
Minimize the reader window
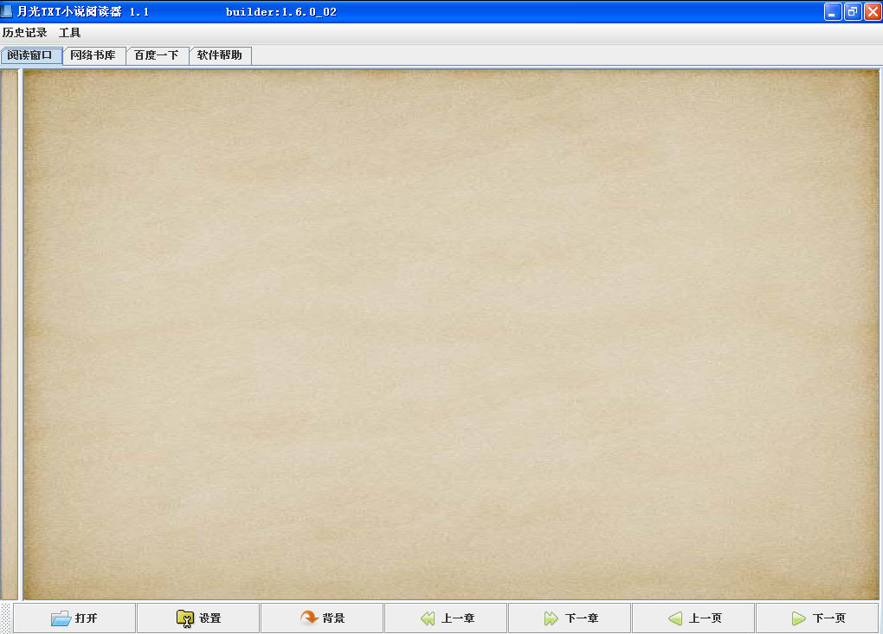833,12
